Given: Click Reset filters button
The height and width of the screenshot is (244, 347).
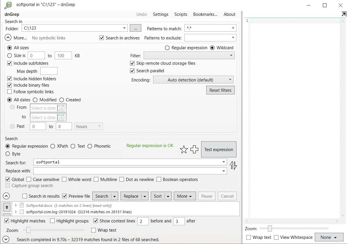Looking at the screenshot, I should pos(220,90).
